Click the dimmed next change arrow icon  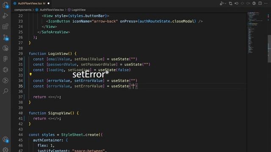coord(248,3)
